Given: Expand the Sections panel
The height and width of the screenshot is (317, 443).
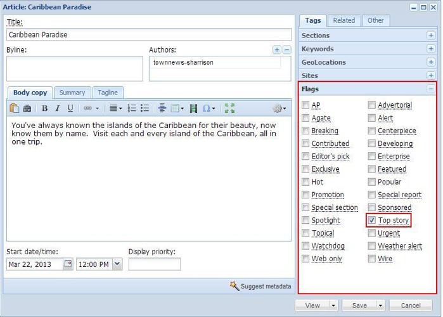Looking at the screenshot, I should (x=431, y=36).
